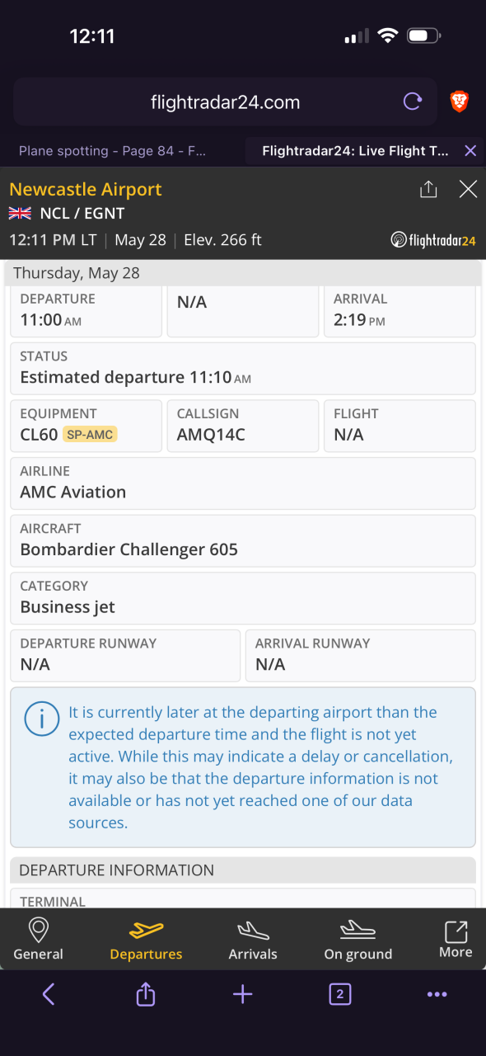Go back using browser back chevron
The image size is (486, 1056).
(48, 994)
